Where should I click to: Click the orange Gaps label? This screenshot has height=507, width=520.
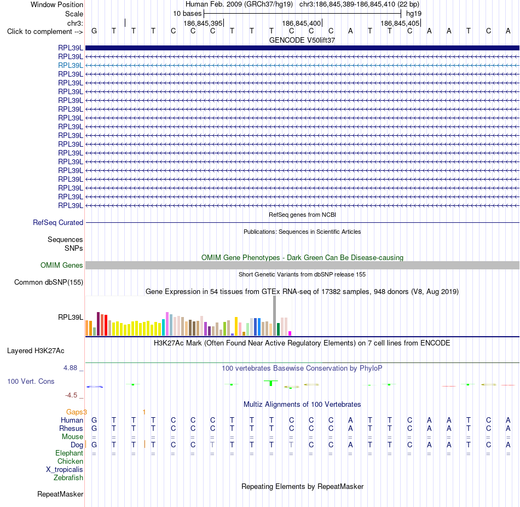[x=74, y=412]
